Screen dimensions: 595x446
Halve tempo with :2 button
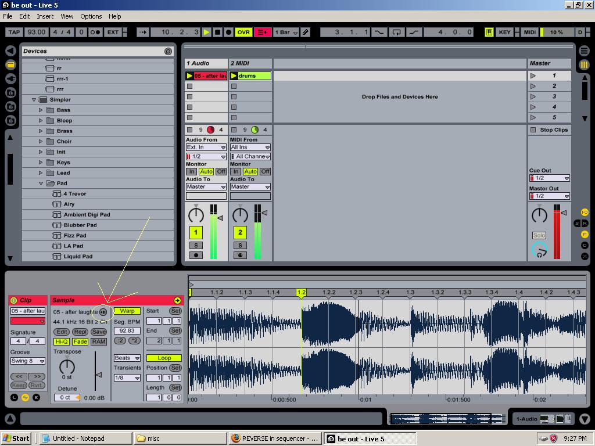pos(120,340)
